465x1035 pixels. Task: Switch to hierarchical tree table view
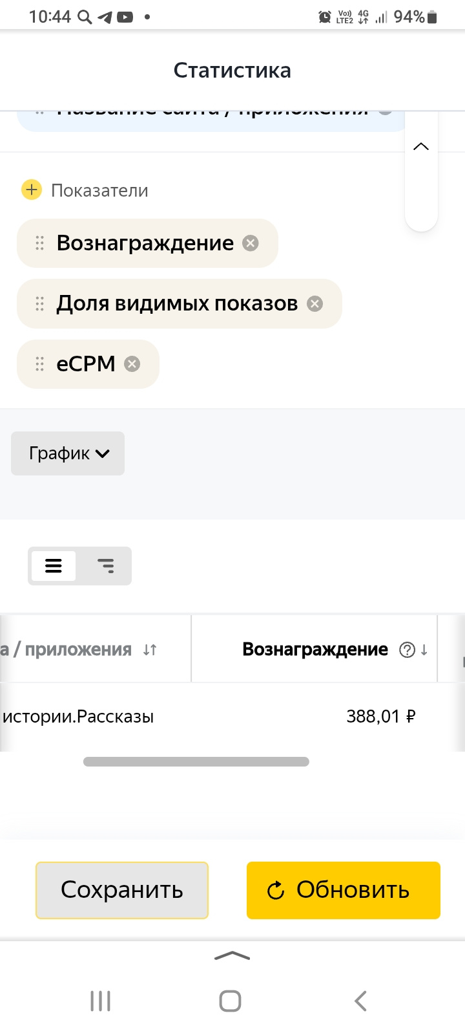(x=105, y=566)
